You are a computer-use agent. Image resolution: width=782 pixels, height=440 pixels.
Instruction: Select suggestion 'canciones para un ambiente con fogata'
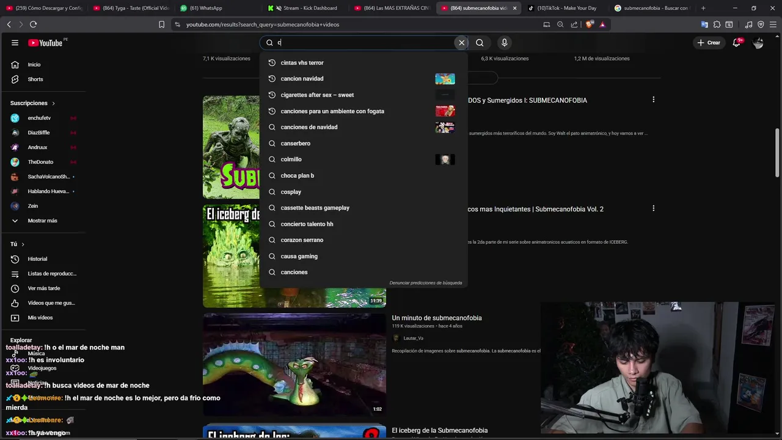click(x=364, y=111)
